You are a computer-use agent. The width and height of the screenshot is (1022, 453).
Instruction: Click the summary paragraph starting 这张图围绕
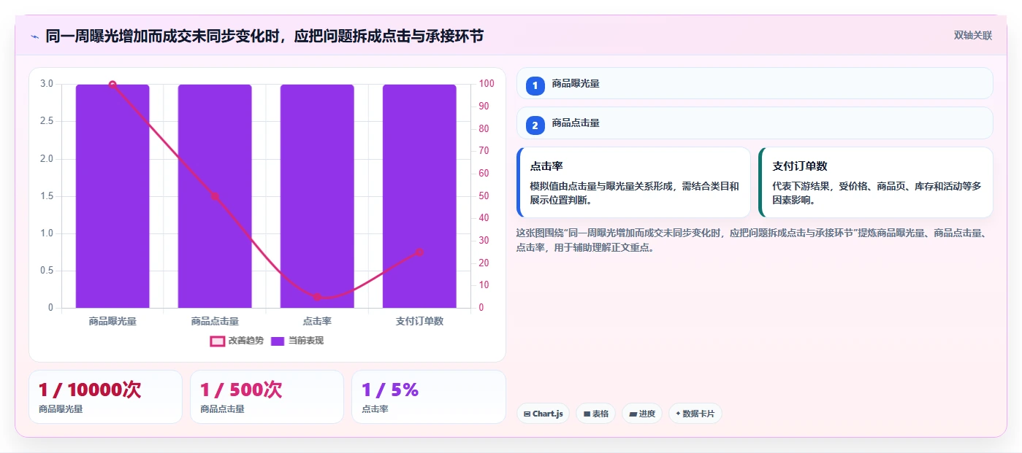coord(752,240)
